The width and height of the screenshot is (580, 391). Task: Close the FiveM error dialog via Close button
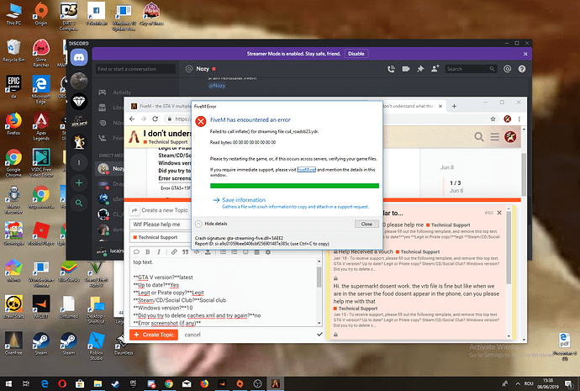point(366,225)
